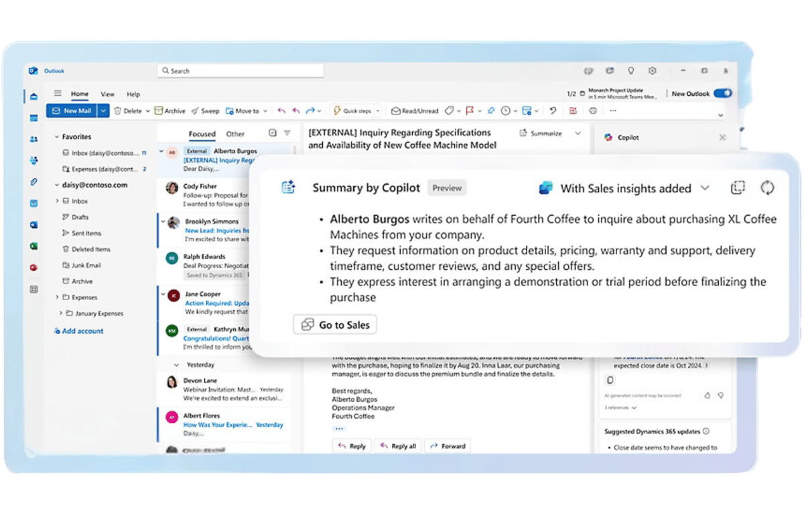Select the Other inbox tab
Image resolution: width=804 pixels, height=507 pixels.
coord(235,134)
